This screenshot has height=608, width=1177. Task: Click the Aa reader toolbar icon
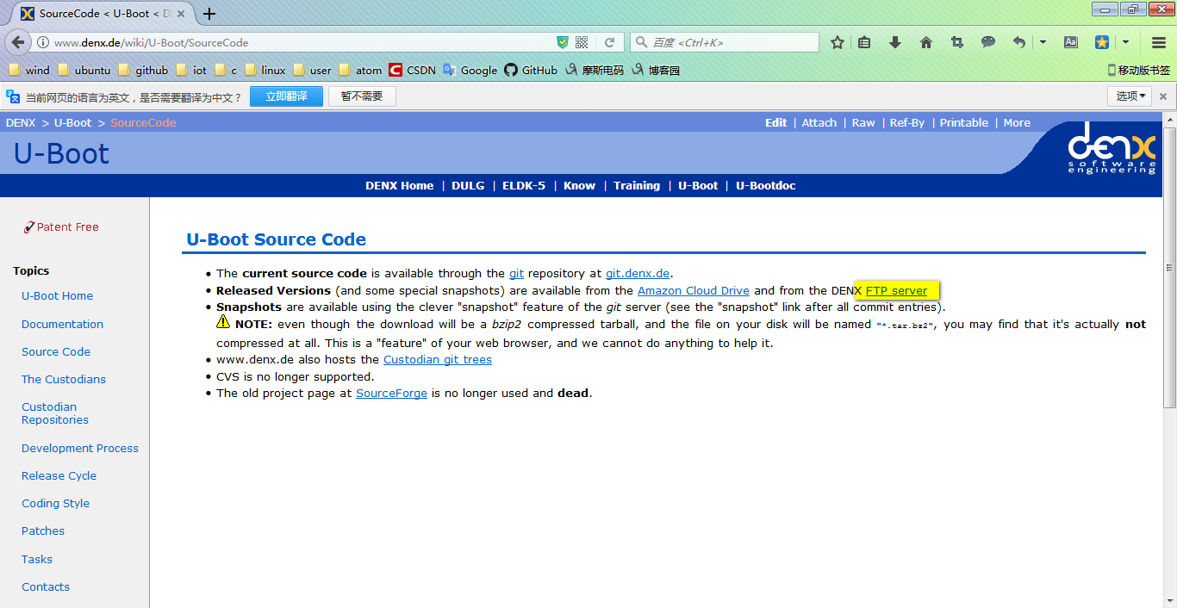coord(1071,42)
